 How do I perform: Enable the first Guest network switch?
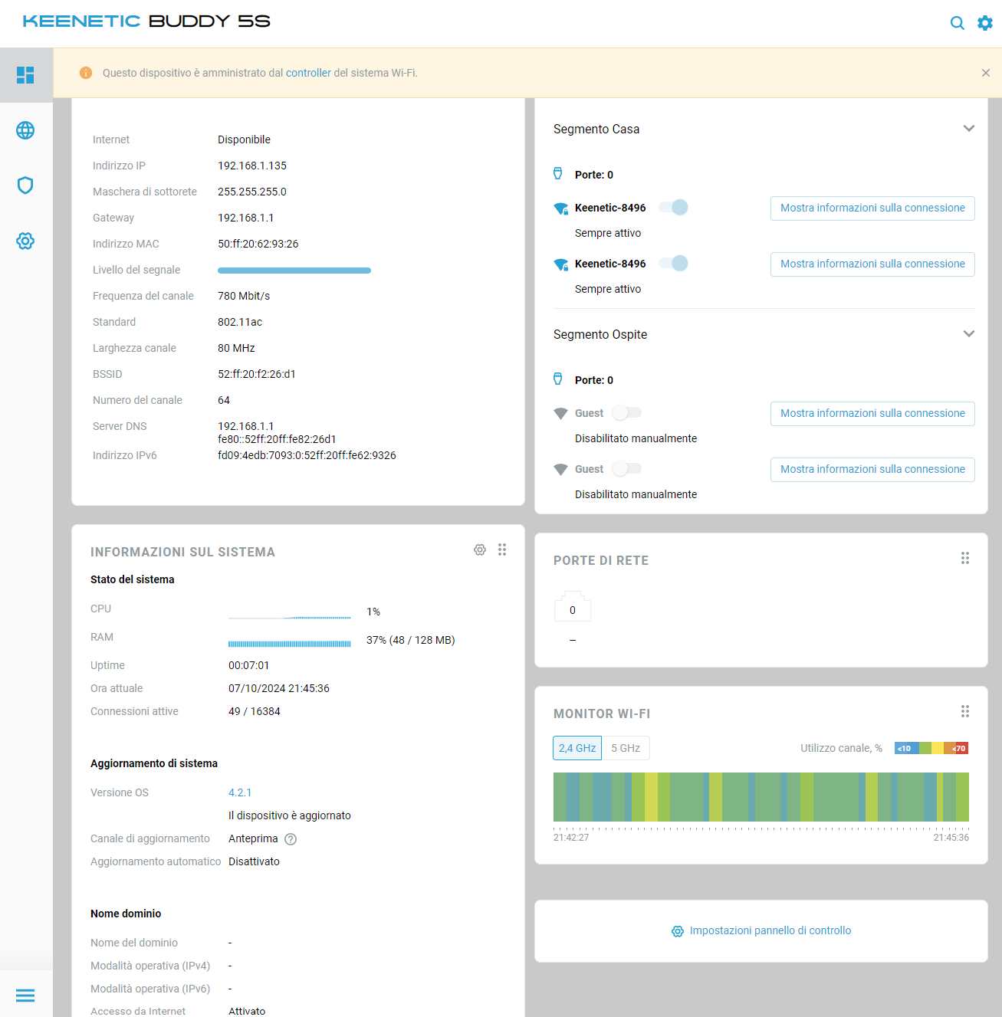[627, 413]
